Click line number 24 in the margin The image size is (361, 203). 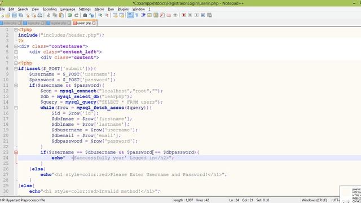point(6,158)
